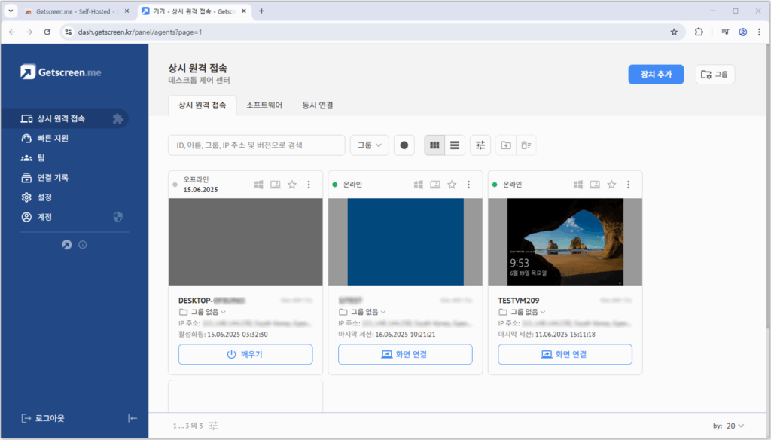The height and width of the screenshot is (440, 771).
Task: Click 화면 연결 on TESTVM209 card
Action: (565, 354)
